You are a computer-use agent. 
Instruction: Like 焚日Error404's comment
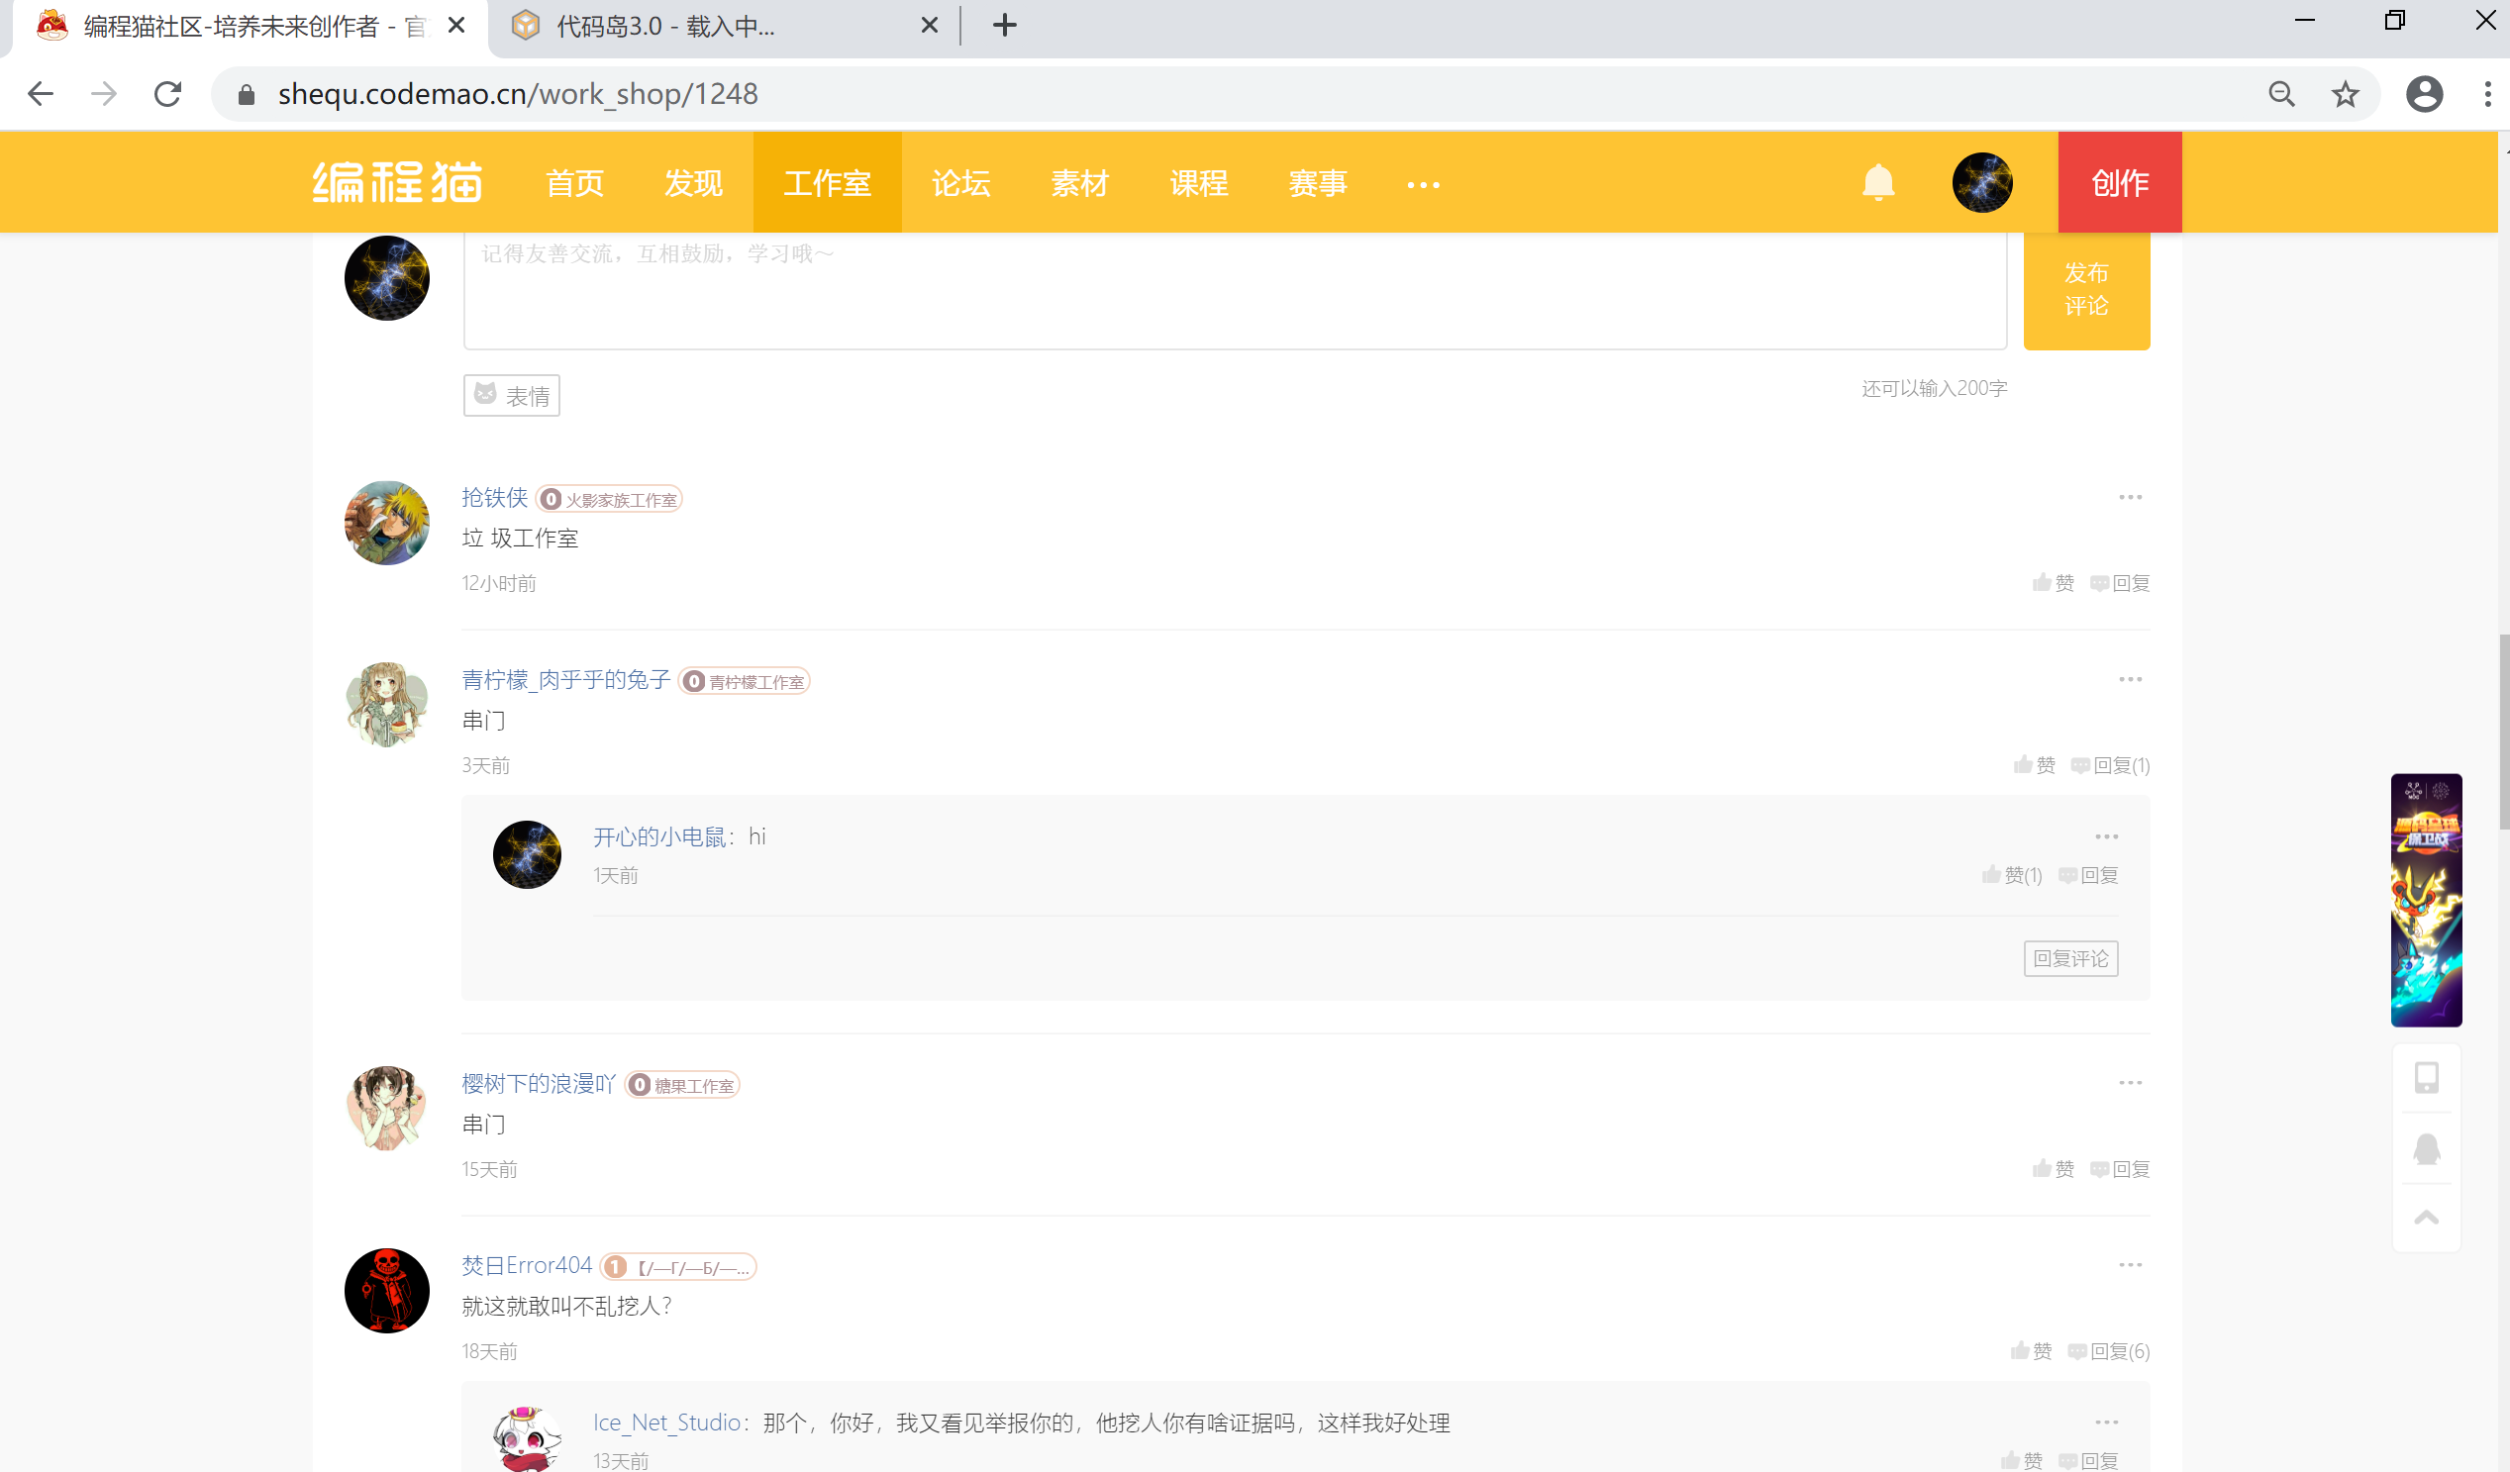tap(2032, 1350)
